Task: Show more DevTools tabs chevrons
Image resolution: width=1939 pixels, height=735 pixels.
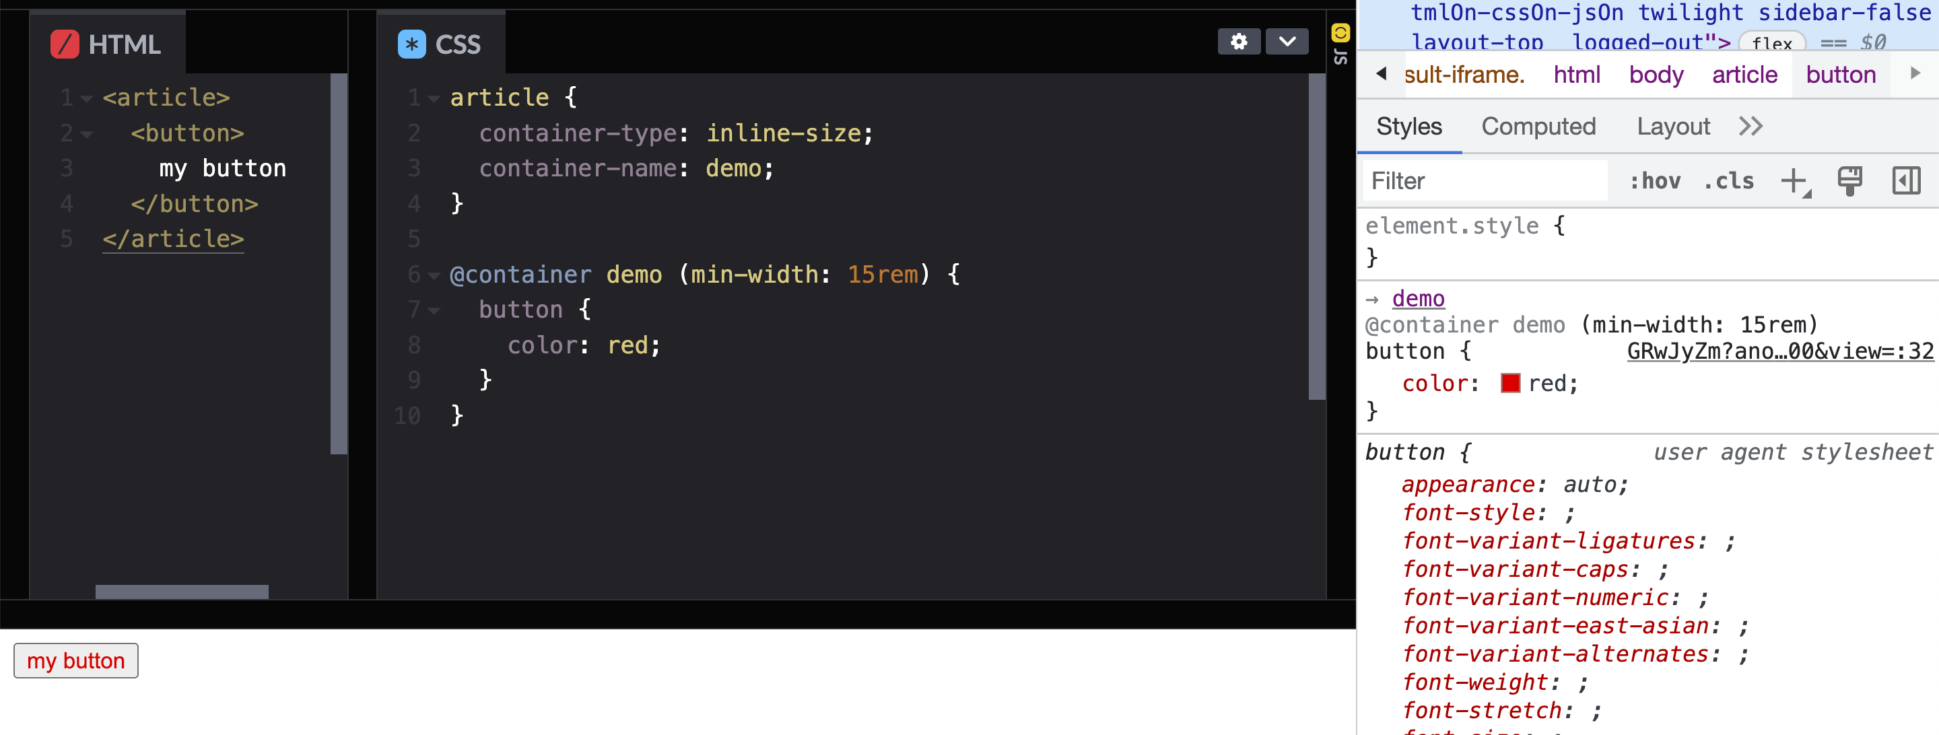Action: [1750, 127]
